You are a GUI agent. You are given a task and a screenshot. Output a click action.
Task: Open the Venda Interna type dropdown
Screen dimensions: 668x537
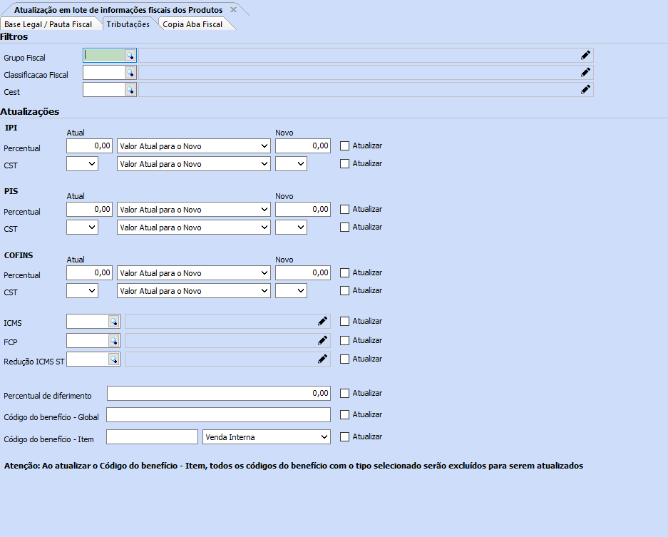267,437
